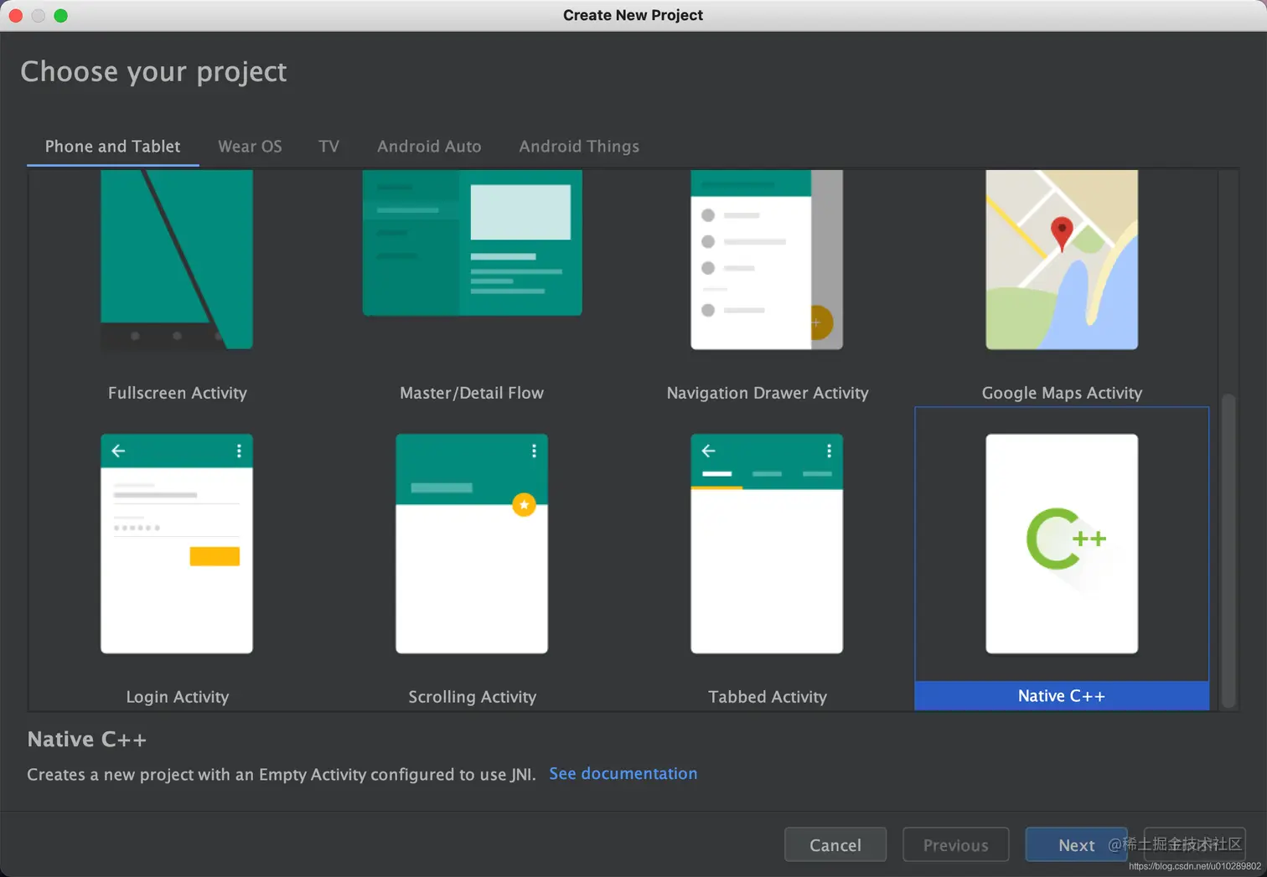Choose the Login Activity template preview
The image size is (1267, 877).
point(177,544)
